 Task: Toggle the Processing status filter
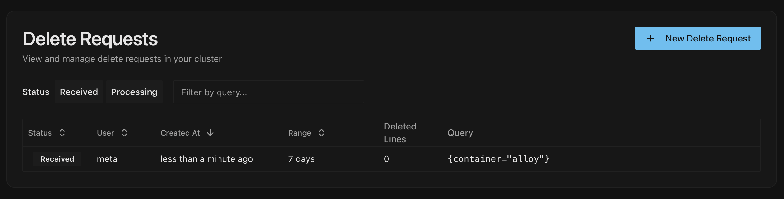coord(134,92)
